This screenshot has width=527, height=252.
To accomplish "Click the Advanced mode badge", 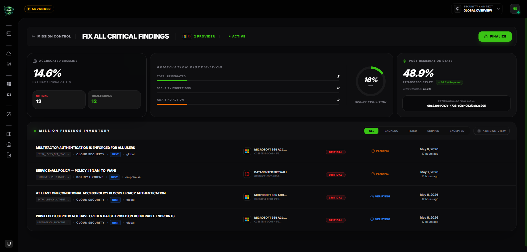I will tap(39, 9).
